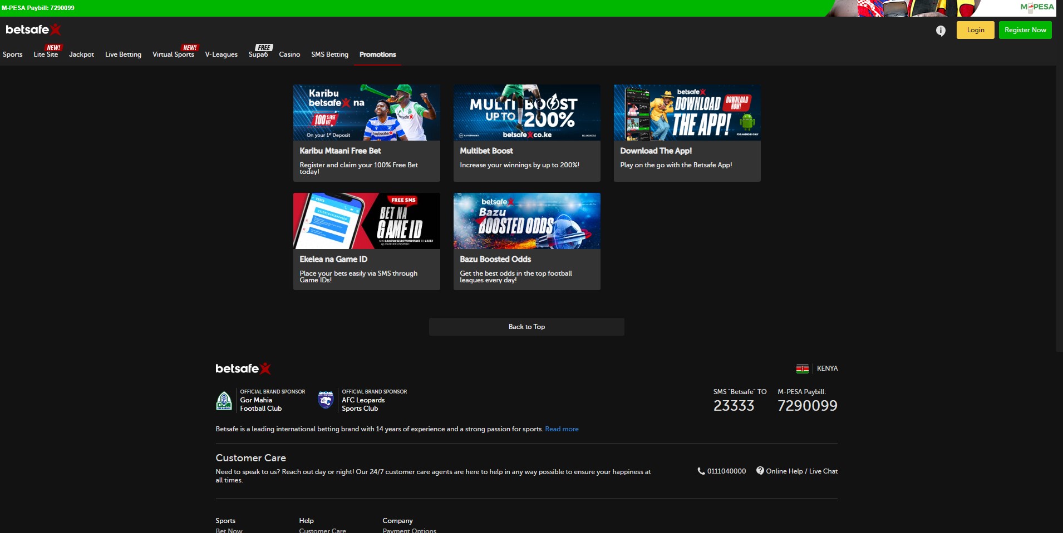The height and width of the screenshot is (533, 1063).
Task: Open the Multi Boost 200% banner image
Action: click(527, 112)
